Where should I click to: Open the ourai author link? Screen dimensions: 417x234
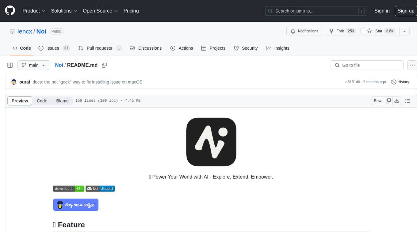25,82
